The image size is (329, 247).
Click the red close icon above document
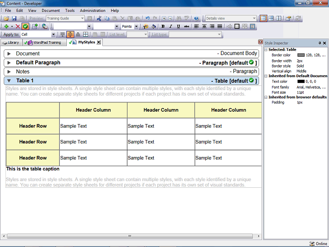tap(260, 42)
